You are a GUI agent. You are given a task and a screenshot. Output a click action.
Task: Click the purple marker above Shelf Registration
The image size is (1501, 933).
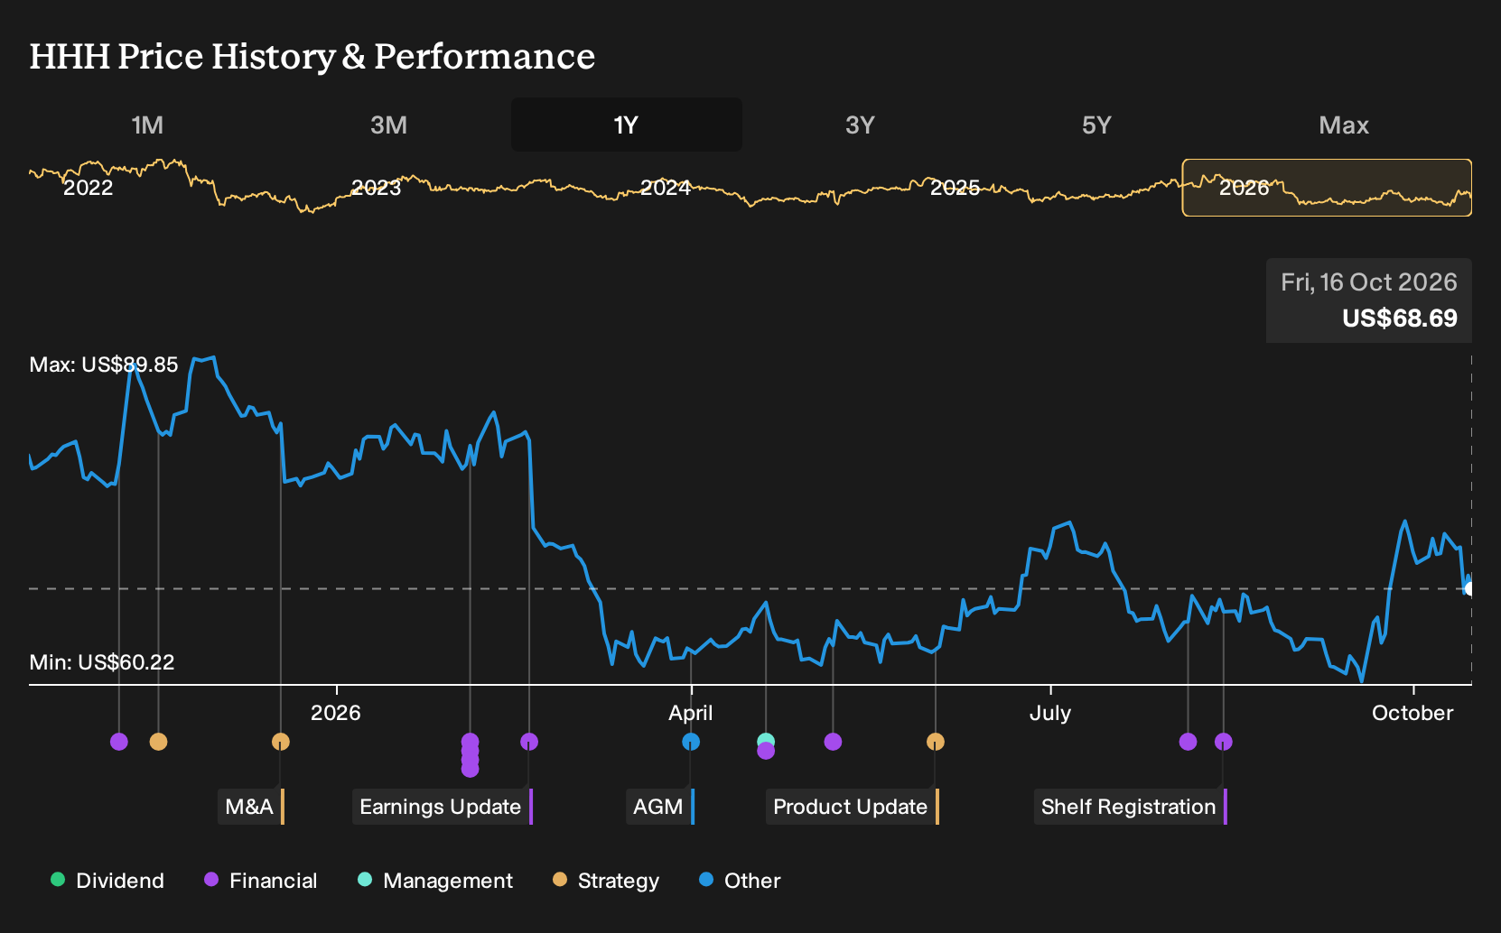point(1224,742)
